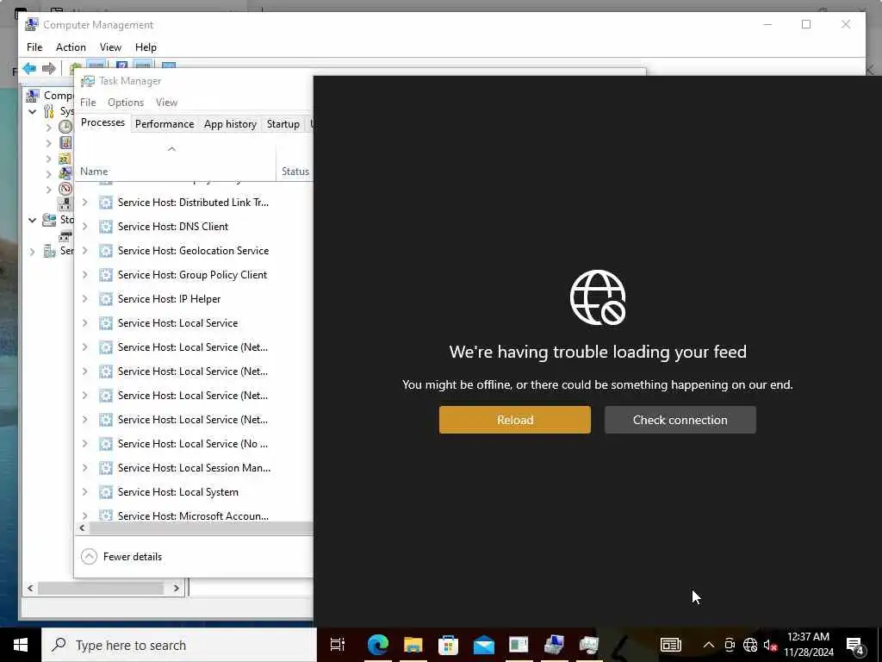Image resolution: width=882 pixels, height=662 pixels.
Task: Click the Type here to search box
Action: coord(179,645)
